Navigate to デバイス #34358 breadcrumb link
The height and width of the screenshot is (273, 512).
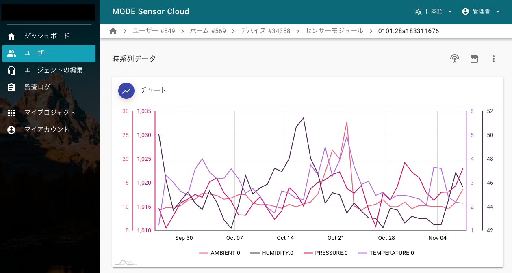(x=265, y=31)
